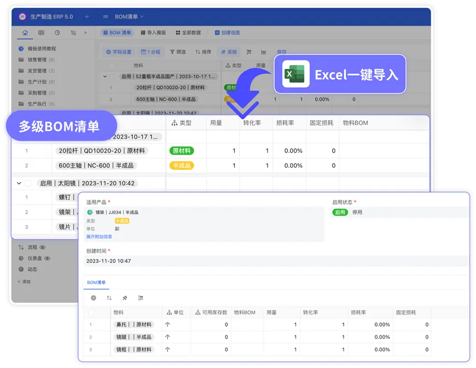Select the 冻结 freeze columns icon
Screen dimensions: 476x368
tap(231, 52)
